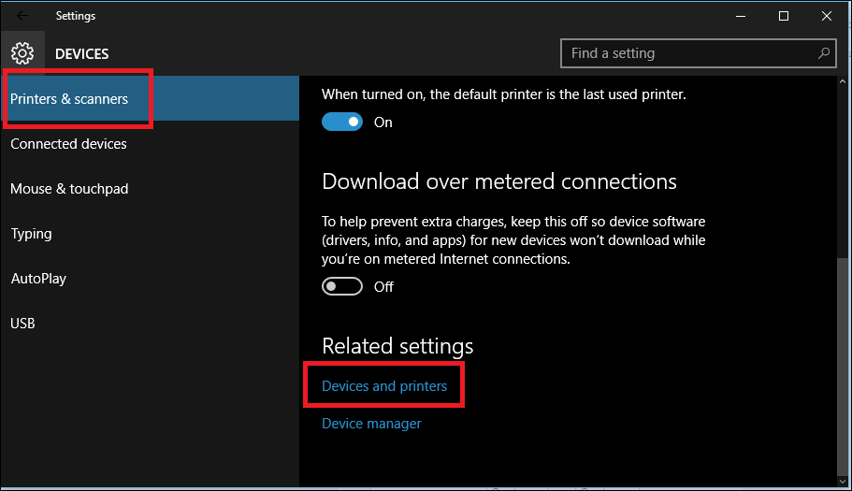Minimize the Settings window

[x=741, y=16]
